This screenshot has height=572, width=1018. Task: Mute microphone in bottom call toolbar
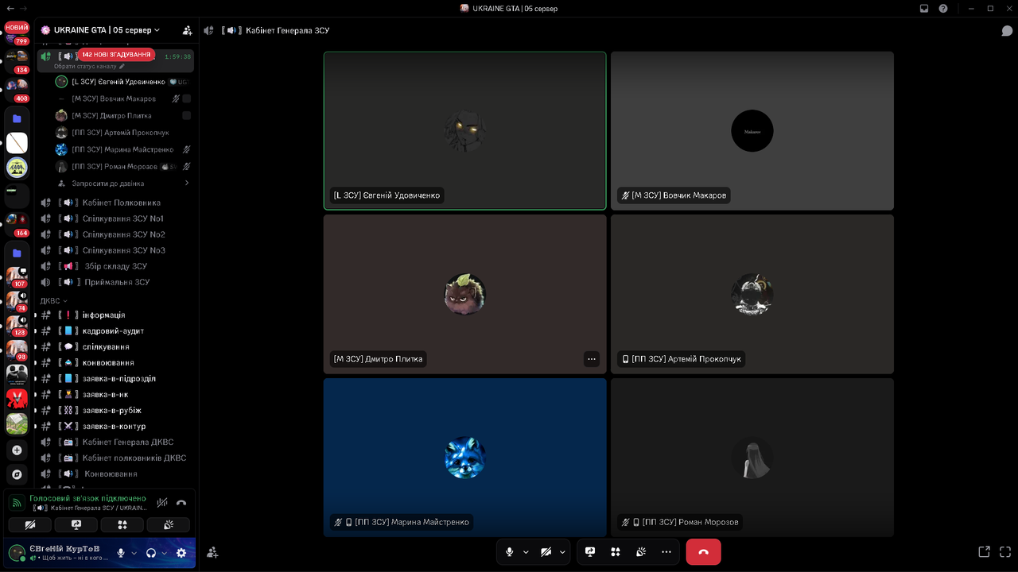510,551
